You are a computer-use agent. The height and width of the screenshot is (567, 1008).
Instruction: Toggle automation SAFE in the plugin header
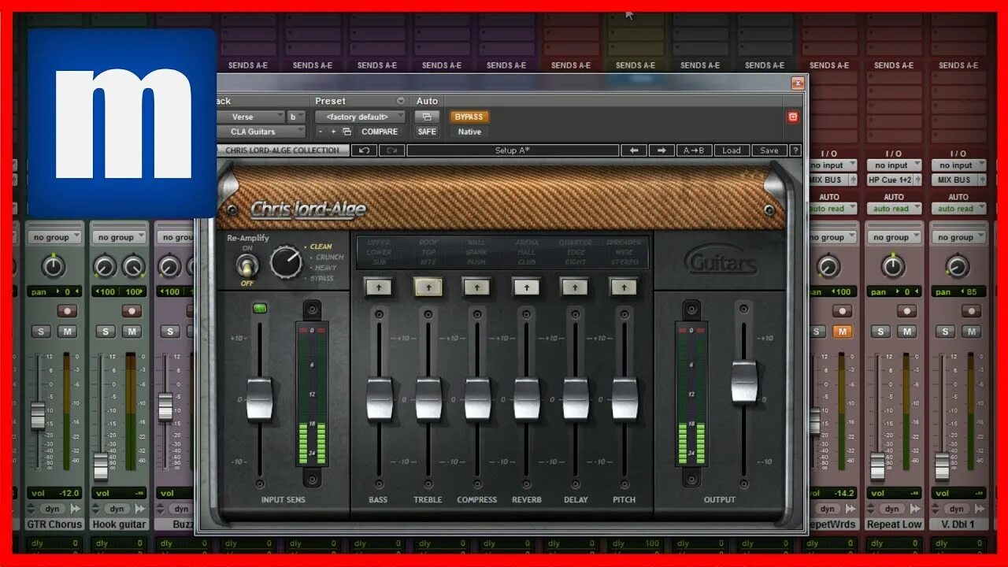pos(427,132)
